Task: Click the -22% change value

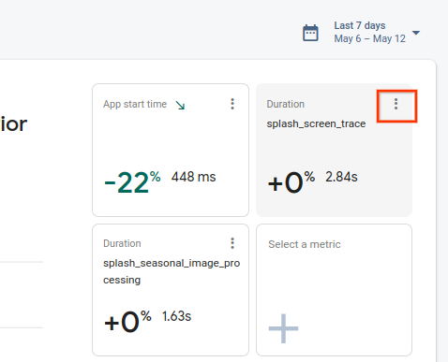Action: coord(132,182)
